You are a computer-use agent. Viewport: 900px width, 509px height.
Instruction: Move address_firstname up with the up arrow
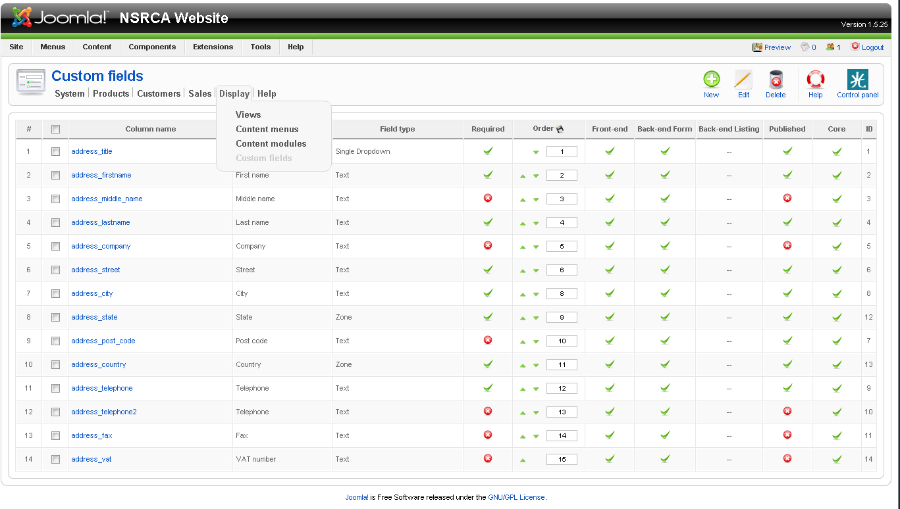[523, 176]
